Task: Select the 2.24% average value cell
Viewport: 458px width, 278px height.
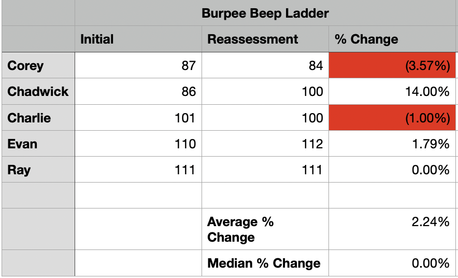Action: (x=392, y=229)
